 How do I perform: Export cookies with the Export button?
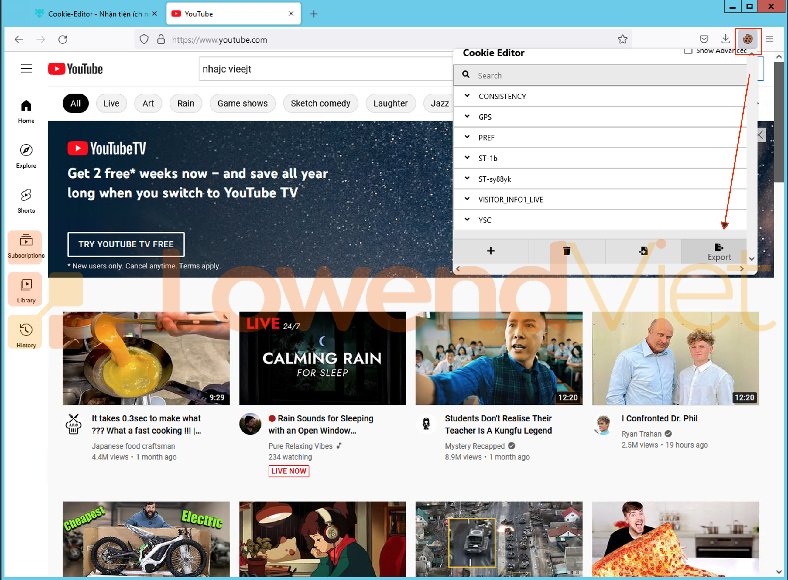(x=718, y=252)
